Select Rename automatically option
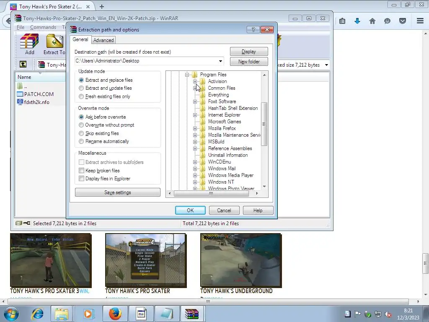This screenshot has height=322, width=429. 104,141
